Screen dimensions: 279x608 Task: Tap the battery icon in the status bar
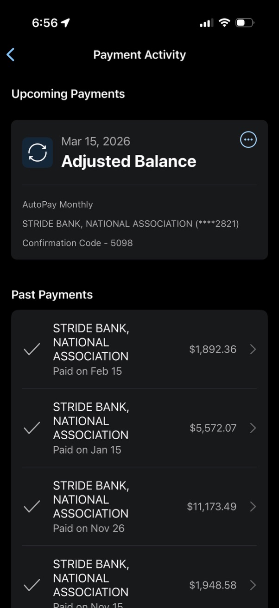click(244, 22)
